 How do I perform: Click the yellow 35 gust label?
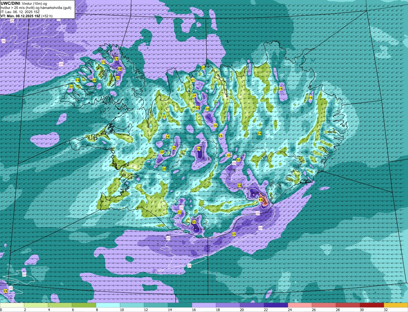point(194,222)
